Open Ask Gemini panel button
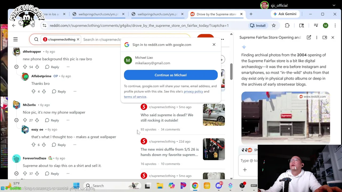The width and height of the screenshot is (342, 192). [285, 14]
